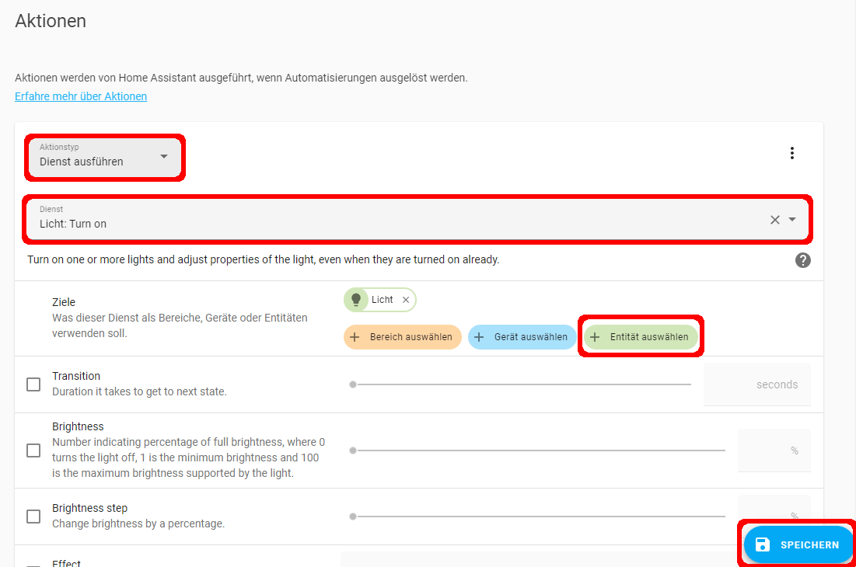Click the Transition seconds input field
The height and width of the screenshot is (567, 856).
pos(756,384)
